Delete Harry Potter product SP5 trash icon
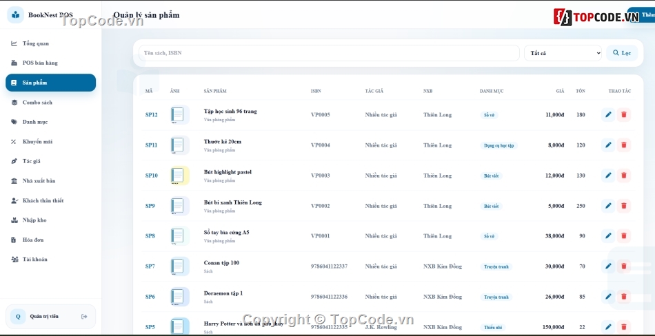 (x=624, y=327)
